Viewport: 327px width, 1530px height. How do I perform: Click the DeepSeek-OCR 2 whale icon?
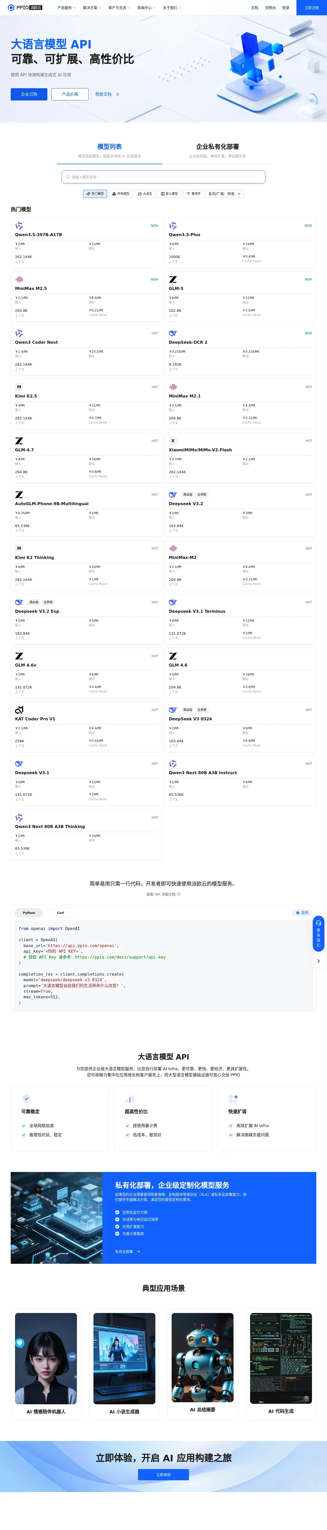click(173, 333)
